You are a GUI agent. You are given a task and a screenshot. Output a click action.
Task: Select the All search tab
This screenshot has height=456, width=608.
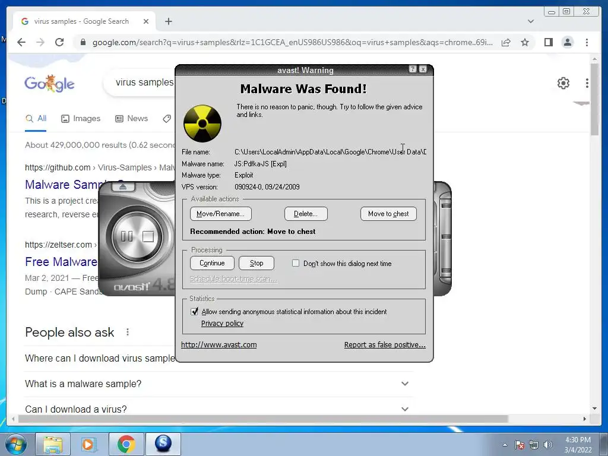[36, 119]
